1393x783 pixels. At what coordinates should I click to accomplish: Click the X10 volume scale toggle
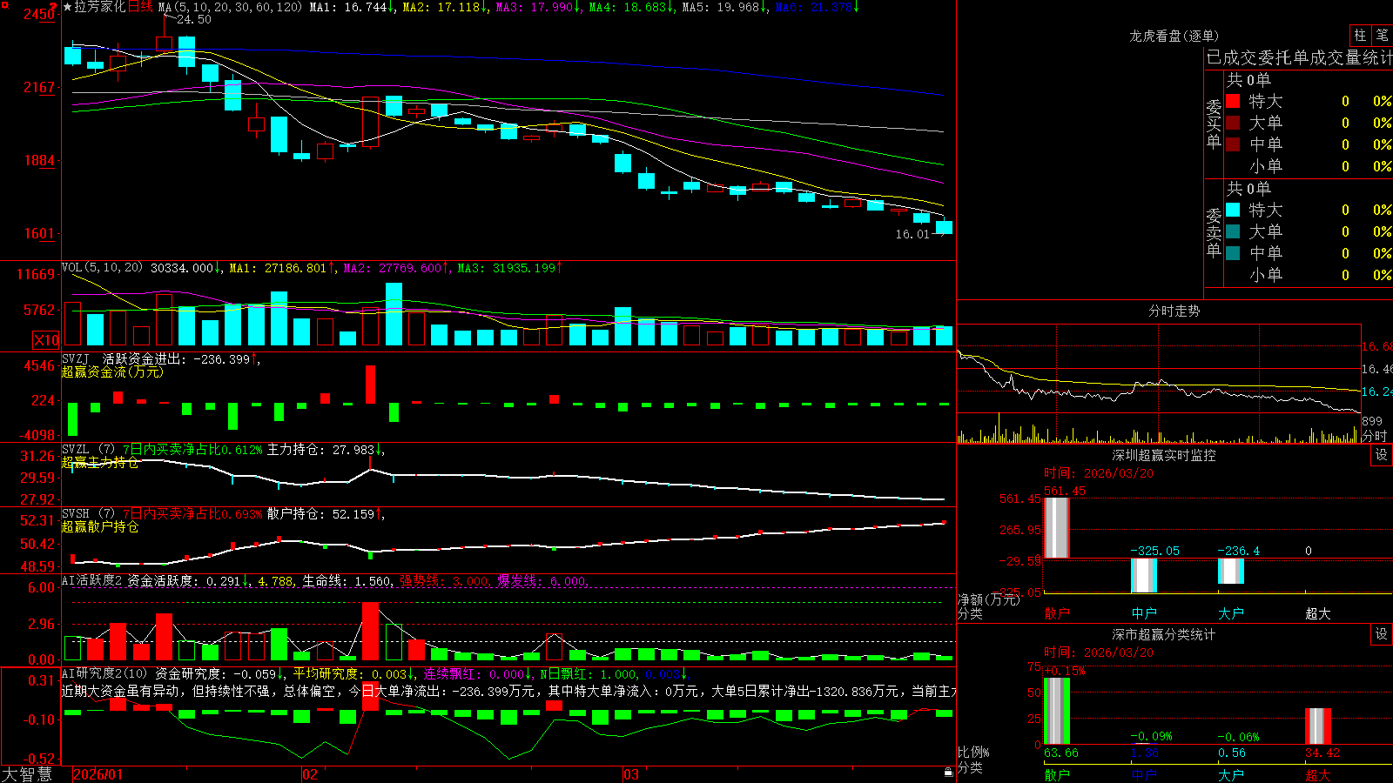[46, 340]
